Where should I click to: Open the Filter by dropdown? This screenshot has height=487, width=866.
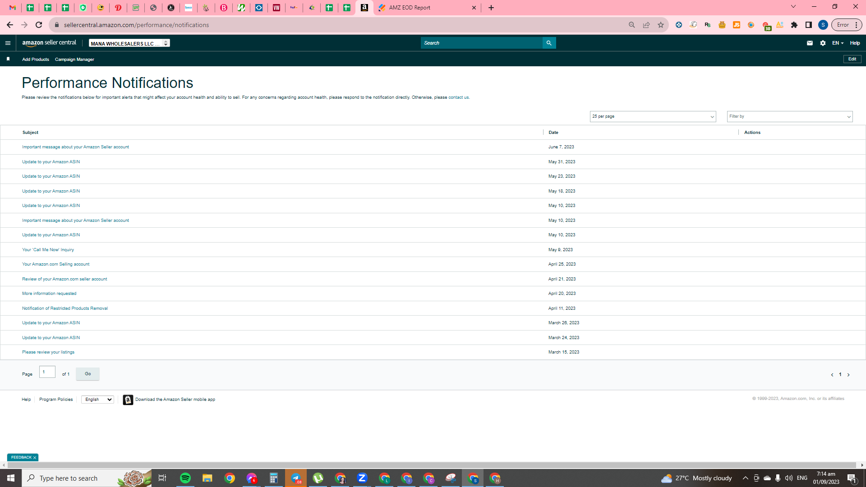pyautogui.click(x=790, y=116)
